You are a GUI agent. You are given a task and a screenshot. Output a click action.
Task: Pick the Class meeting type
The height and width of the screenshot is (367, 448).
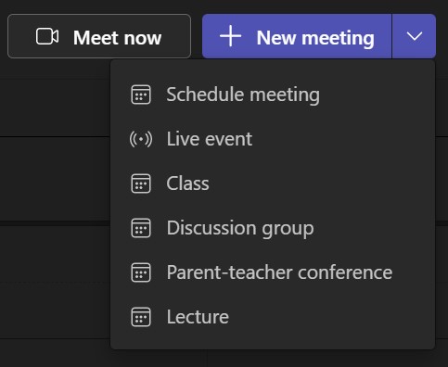coord(273,183)
